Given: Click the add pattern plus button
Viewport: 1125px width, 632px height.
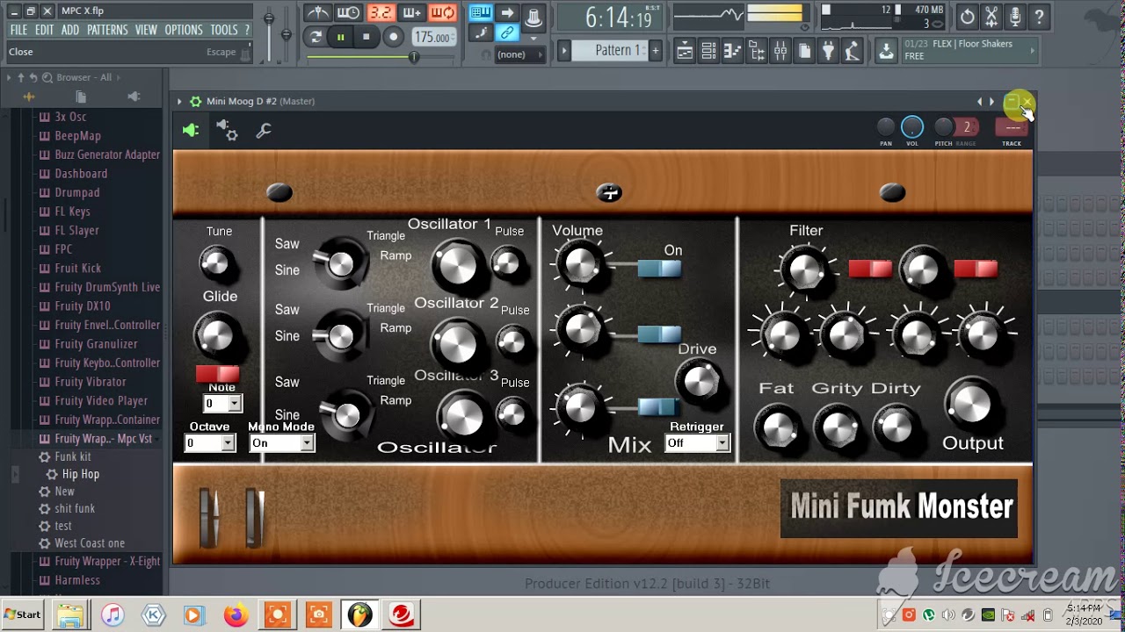Looking at the screenshot, I should tap(655, 51).
